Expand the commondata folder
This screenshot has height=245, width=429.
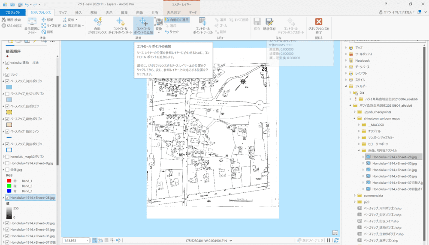(355, 196)
